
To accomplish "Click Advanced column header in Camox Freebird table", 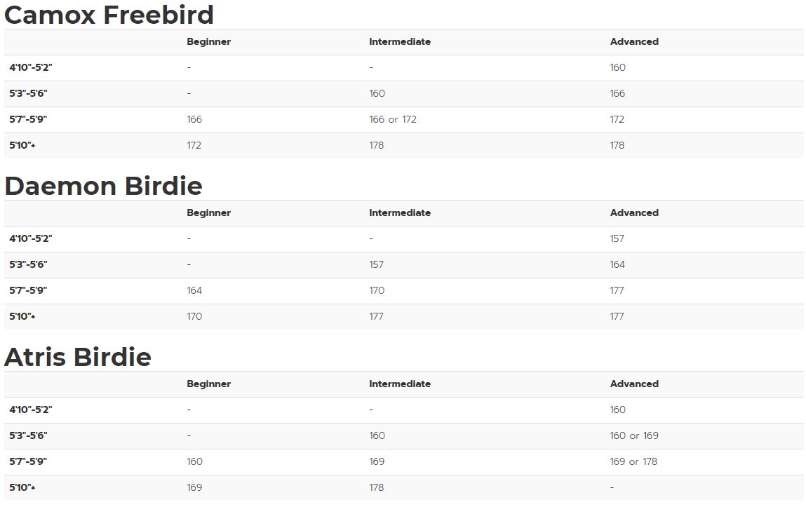I will click(x=634, y=41).
